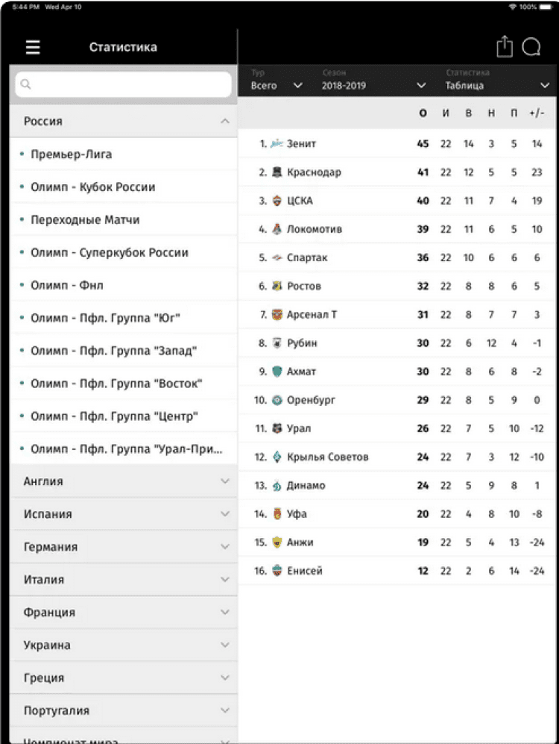The width and height of the screenshot is (559, 744).
Task: Tap the Krasnodar team crest
Action: pos(277,172)
